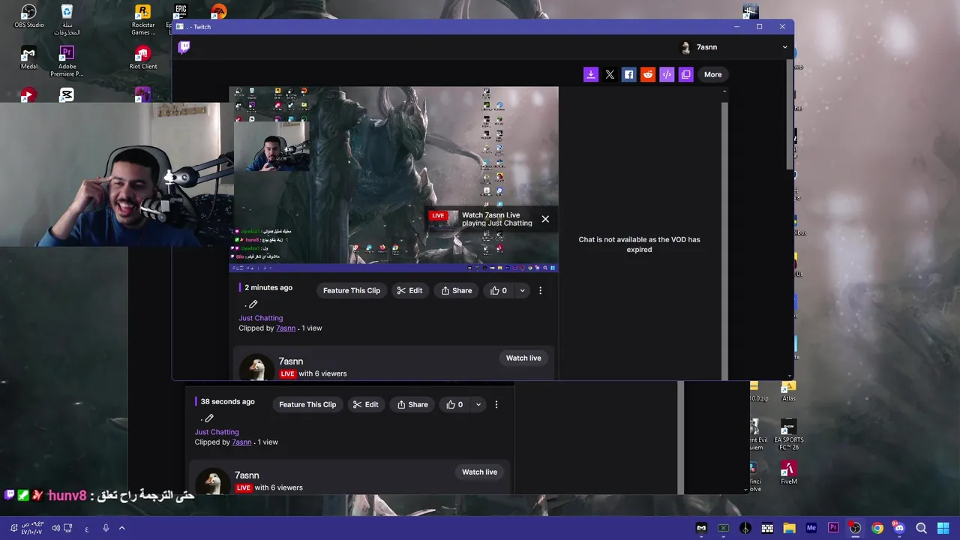
Task: Open OBS Studio desktop shortcut
Action: pyautogui.click(x=28, y=16)
